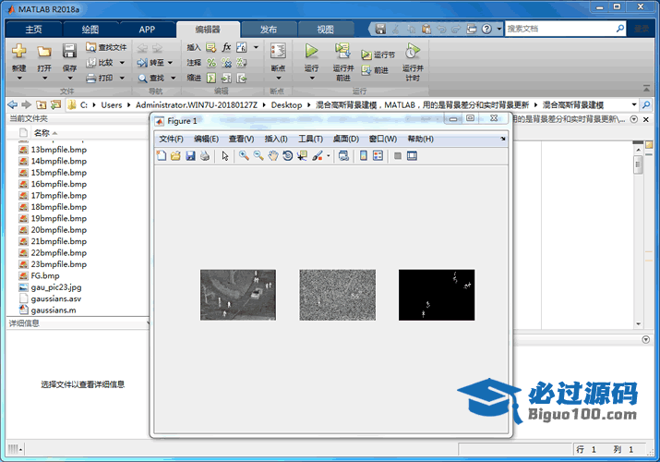Viewport: 660px width, 462px height.
Task: Click the green 运行 (Run) icon
Action: click(311, 52)
